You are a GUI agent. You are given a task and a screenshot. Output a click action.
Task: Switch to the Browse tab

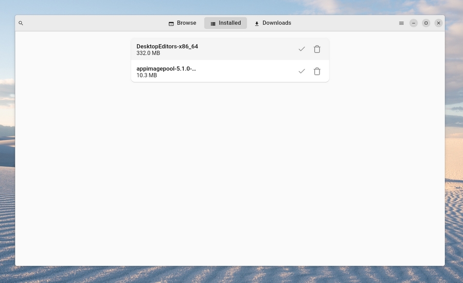[x=182, y=23]
